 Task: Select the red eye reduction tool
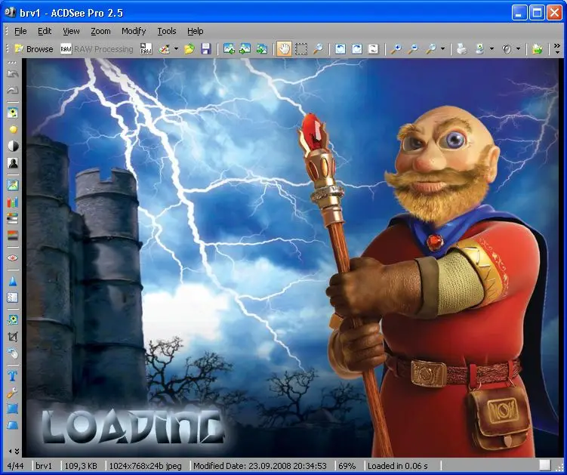tap(13, 258)
